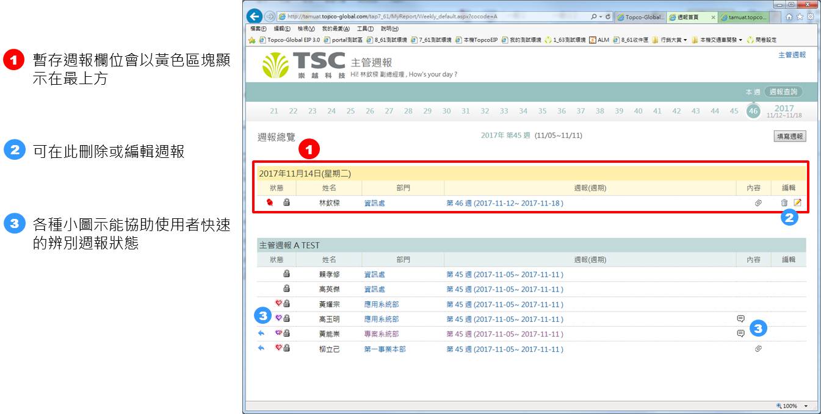Open the address bar search dropdown arrow

point(601,16)
